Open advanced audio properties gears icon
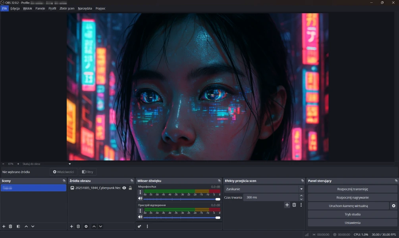The height and width of the screenshot is (238, 399). point(139,226)
